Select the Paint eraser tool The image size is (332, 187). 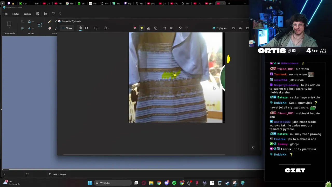[x=50, y=28]
